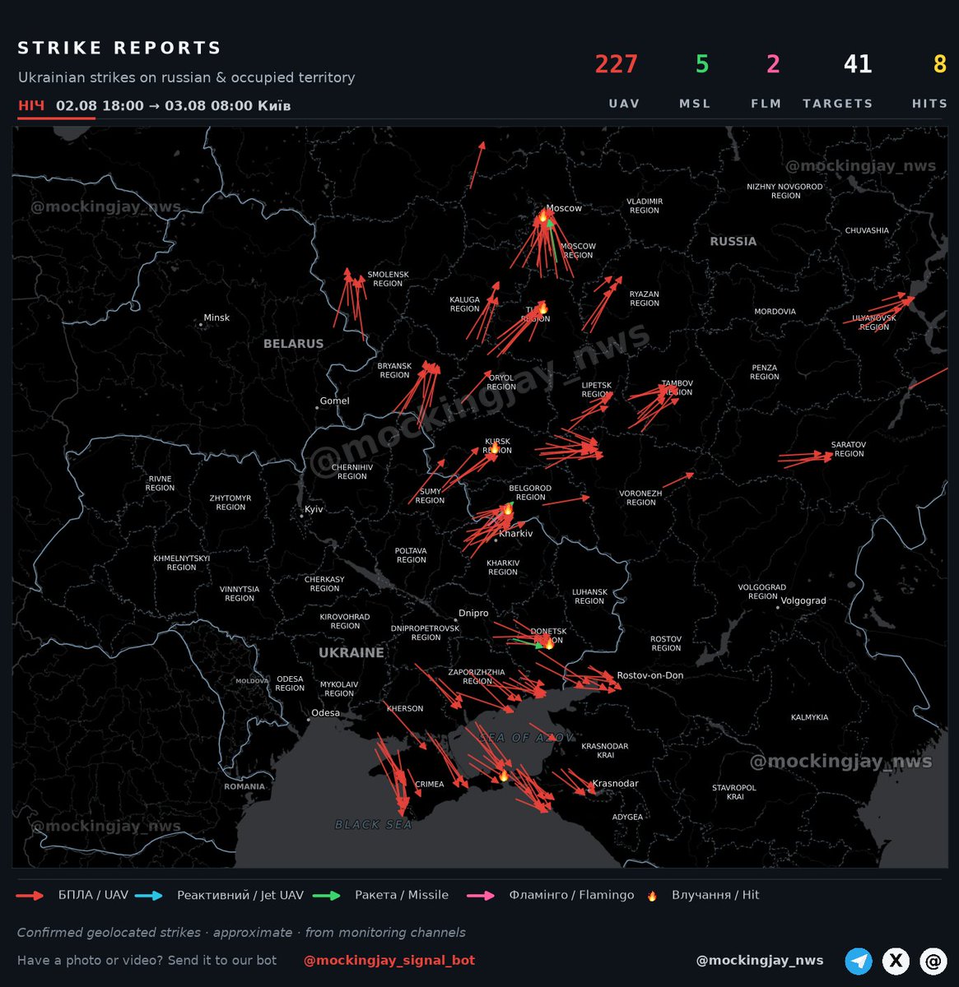959x987 pixels.
Task: Click the LUHANSK REGION label
Action: (x=589, y=597)
